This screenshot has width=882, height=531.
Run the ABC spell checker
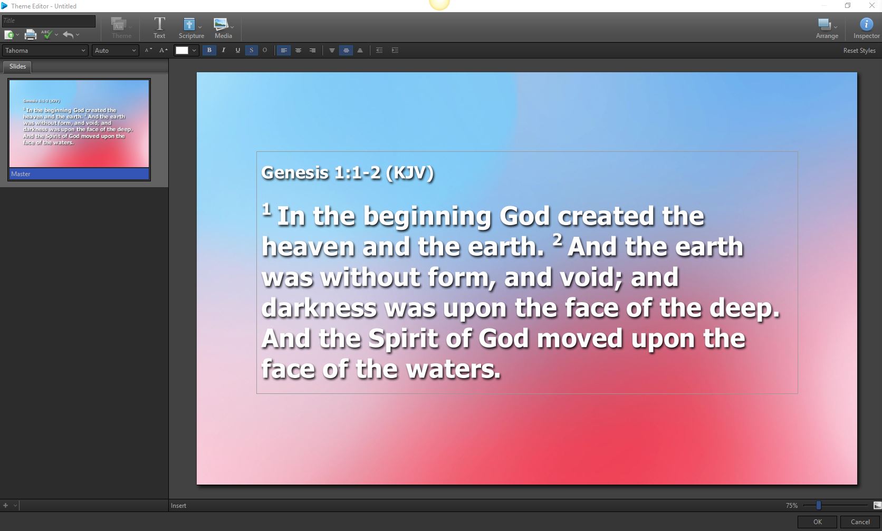point(46,34)
